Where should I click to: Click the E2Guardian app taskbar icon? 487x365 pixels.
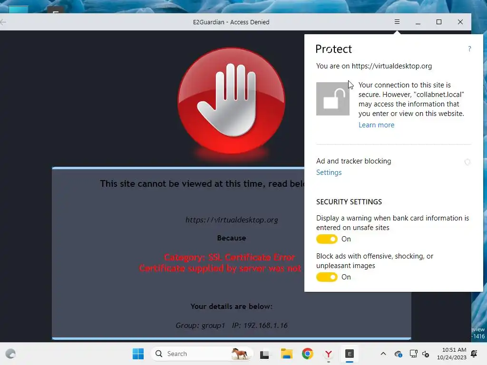click(350, 354)
